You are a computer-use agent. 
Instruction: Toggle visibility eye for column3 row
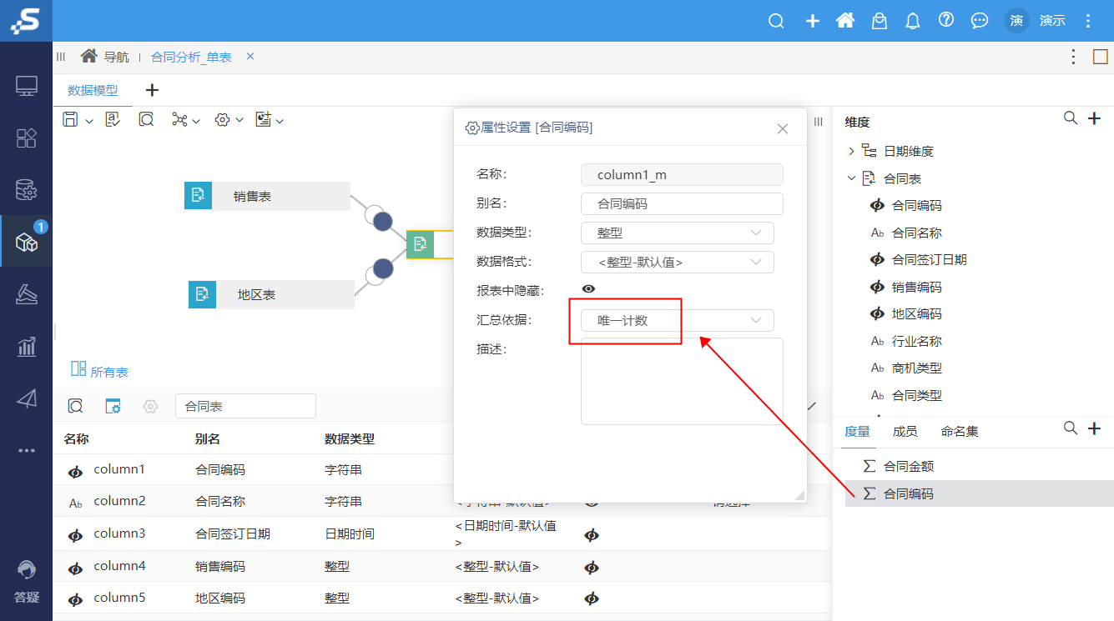(x=592, y=533)
